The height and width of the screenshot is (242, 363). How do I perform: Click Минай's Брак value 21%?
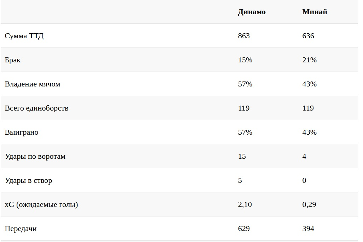point(310,60)
